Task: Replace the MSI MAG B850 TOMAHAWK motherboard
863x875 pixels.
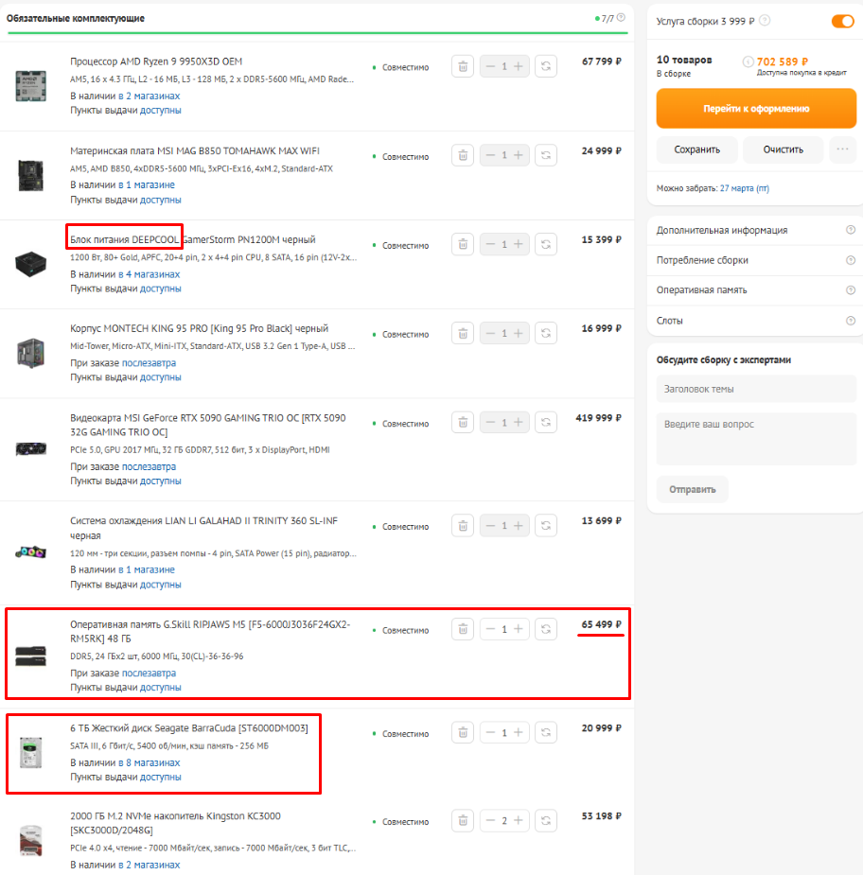Action: point(546,155)
